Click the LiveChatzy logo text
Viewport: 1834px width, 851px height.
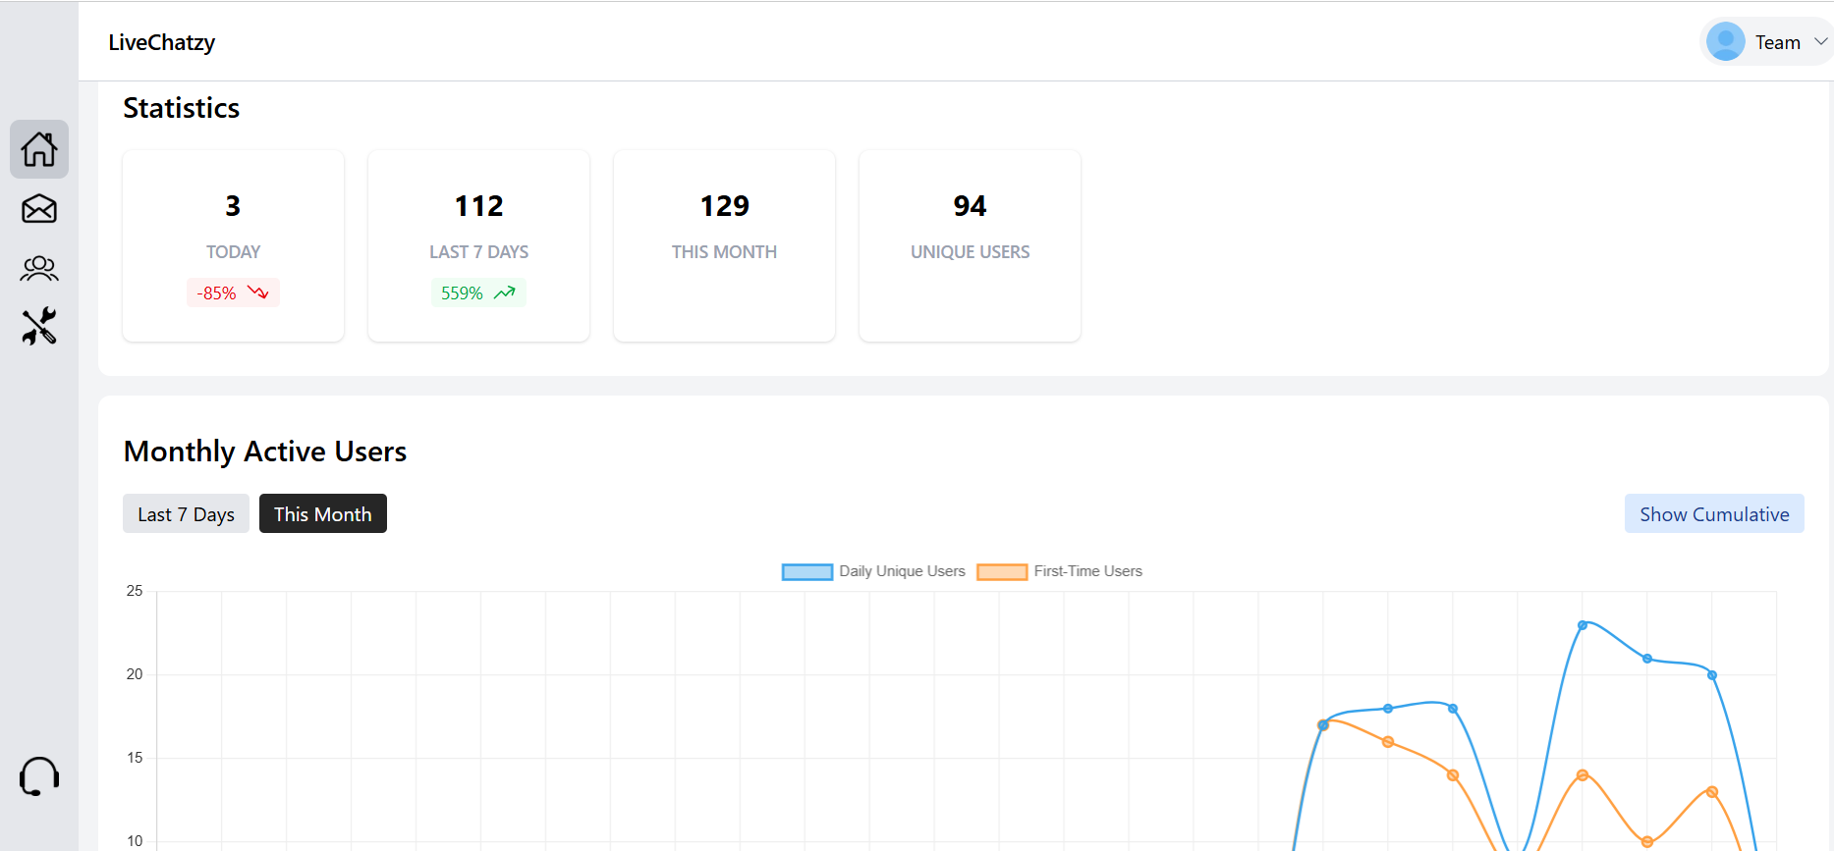pyautogui.click(x=161, y=42)
